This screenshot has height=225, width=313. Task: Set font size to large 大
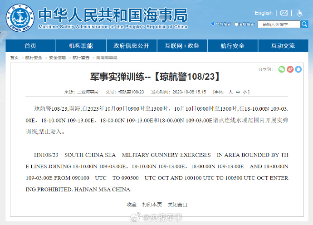(x=230, y=92)
